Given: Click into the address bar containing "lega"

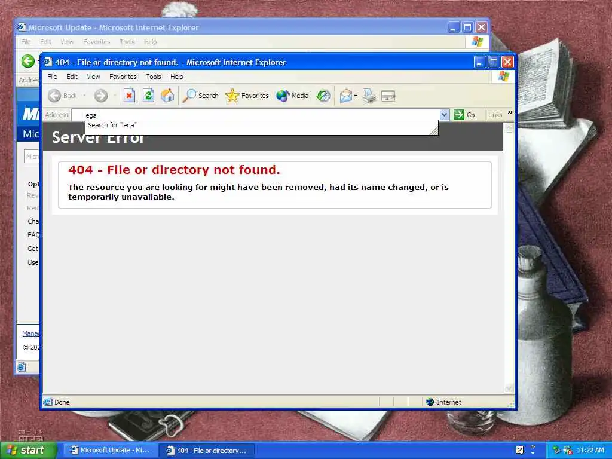Looking at the screenshot, I should click(259, 115).
